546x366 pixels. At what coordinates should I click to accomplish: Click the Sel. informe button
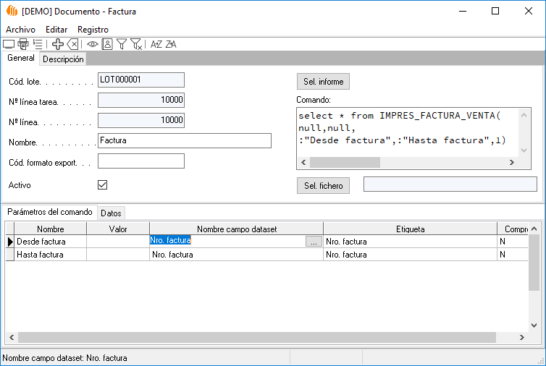[323, 81]
